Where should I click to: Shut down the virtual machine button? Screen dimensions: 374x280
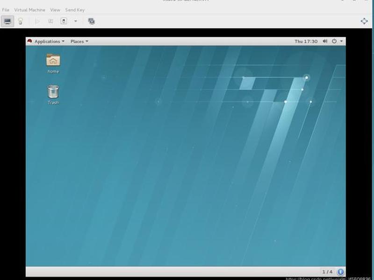tap(64, 21)
